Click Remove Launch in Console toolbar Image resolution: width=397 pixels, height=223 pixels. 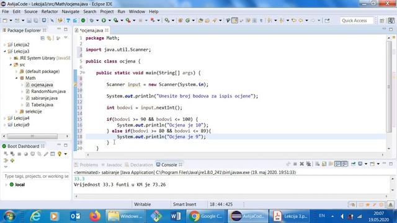pos(301,164)
